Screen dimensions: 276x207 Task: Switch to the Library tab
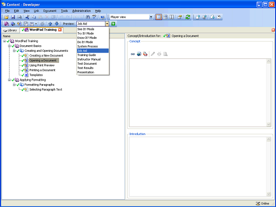(x=10, y=30)
